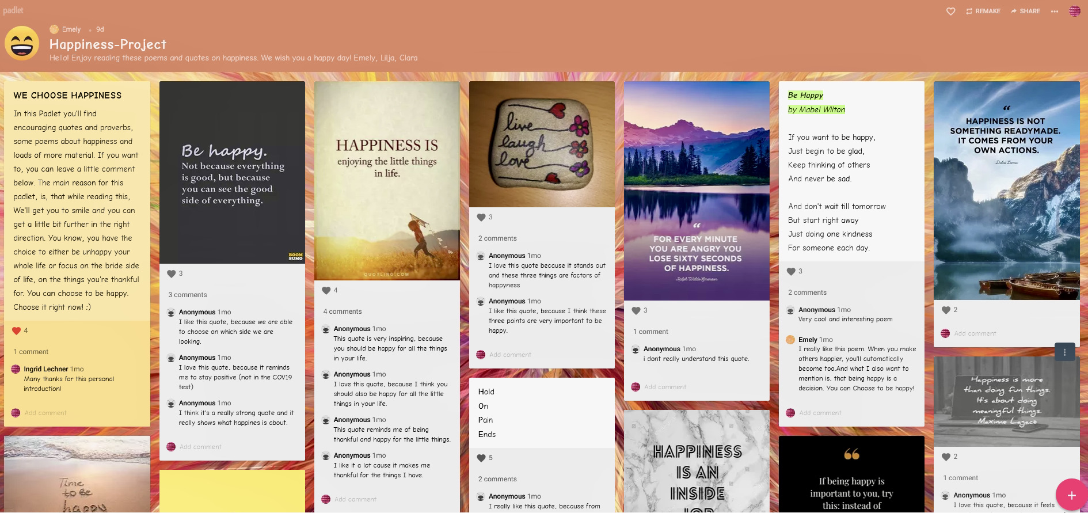Toggle the heart on the Hold On Pain Ends post
Viewport: 1088px width, 513px height.
coord(481,458)
